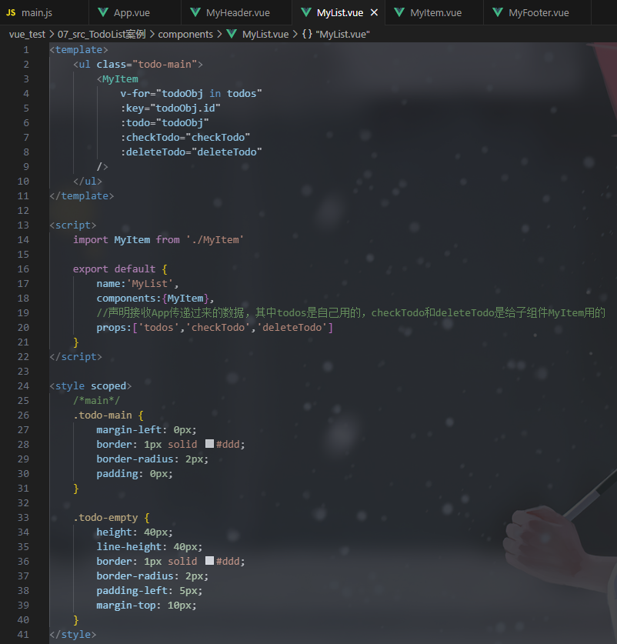617x644 pixels.
Task: Open 07_src_TodoList案例 breadcrumb folder
Action: coord(102,34)
